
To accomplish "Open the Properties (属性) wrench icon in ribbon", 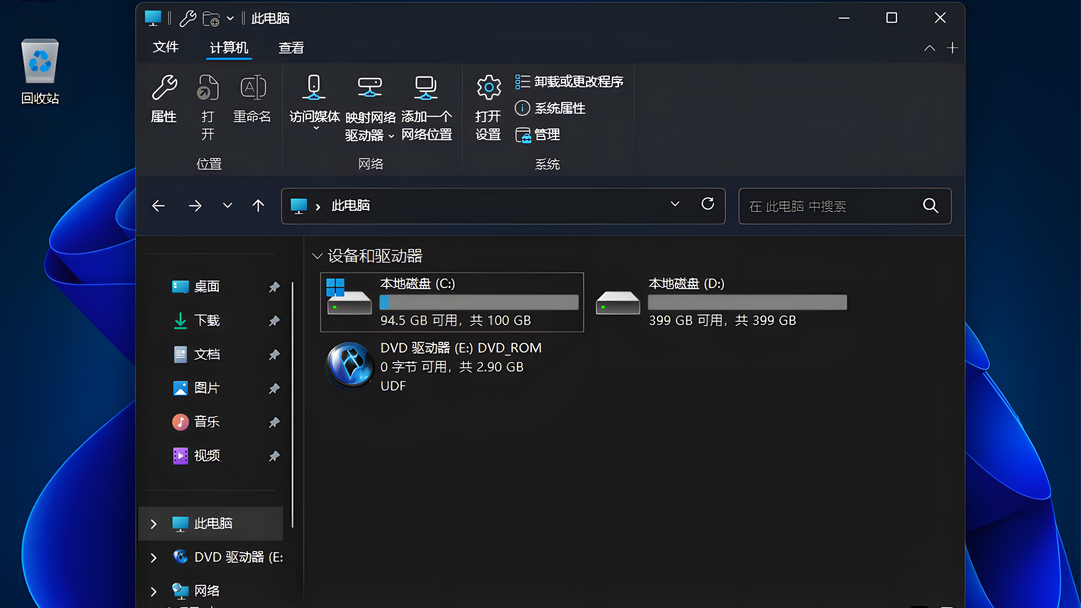I will pos(164,88).
